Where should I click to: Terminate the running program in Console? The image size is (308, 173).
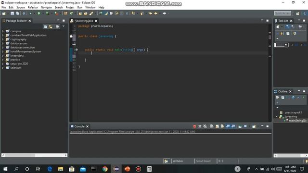click(x=194, y=126)
